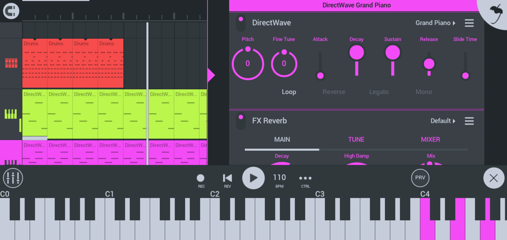This screenshot has width=507, height=240.
Task: Toggle the Loop option
Action: tap(289, 92)
